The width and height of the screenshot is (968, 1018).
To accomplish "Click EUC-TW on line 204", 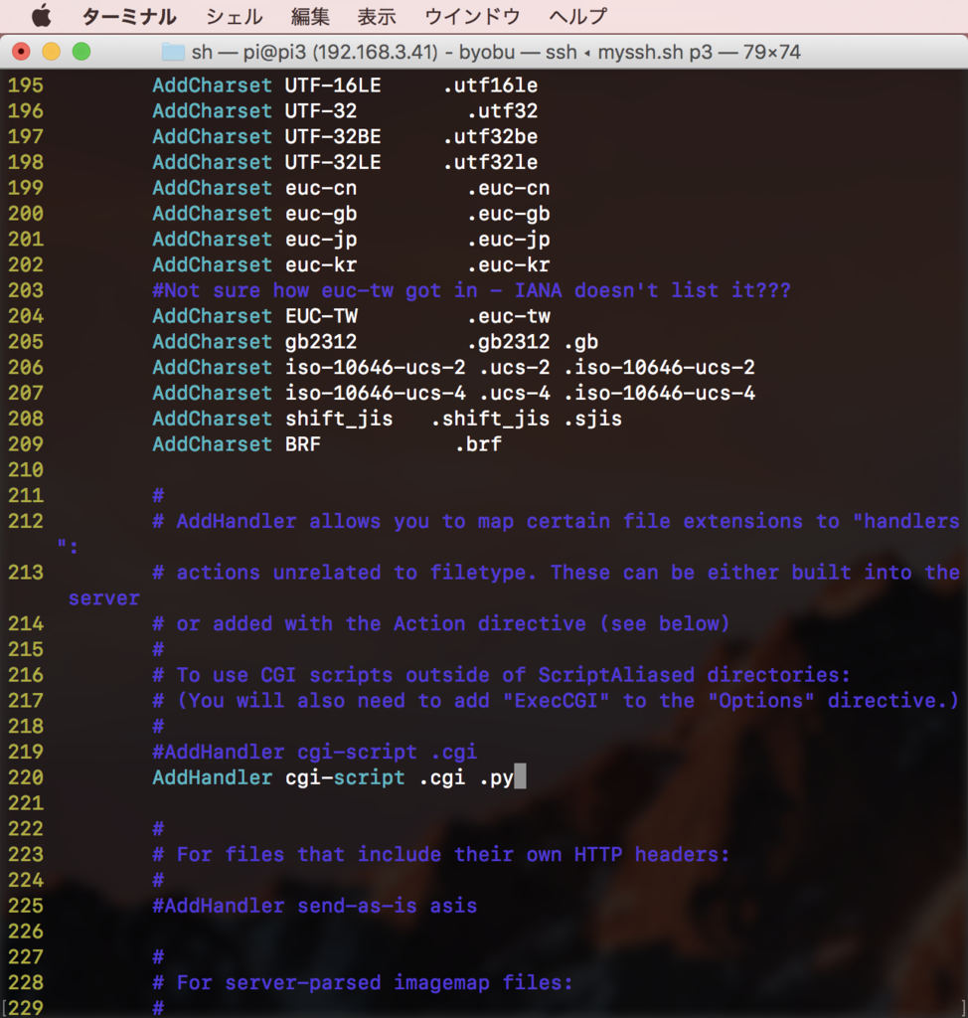I will pos(321,316).
